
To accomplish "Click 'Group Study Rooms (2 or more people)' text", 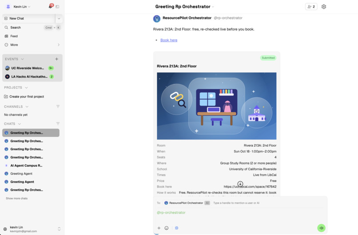I will [x=248, y=163].
